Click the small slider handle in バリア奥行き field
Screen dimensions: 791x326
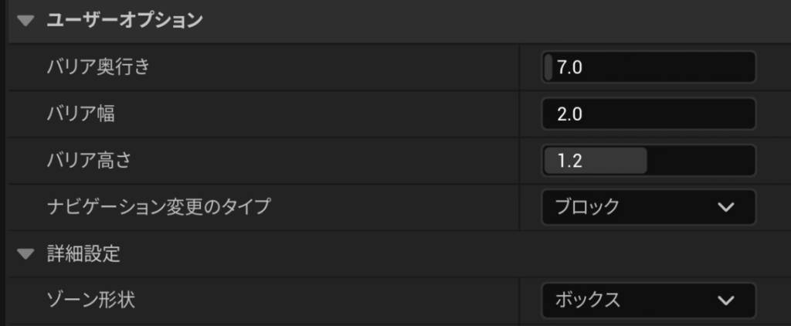click(548, 67)
